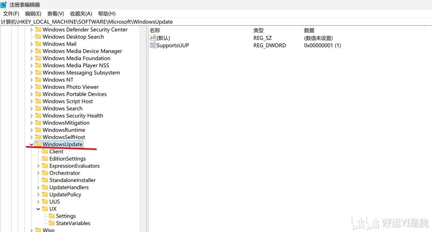Screen dimensions: 432x232
Task: Expand the Orchestrator key
Action: [x=38, y=173]
